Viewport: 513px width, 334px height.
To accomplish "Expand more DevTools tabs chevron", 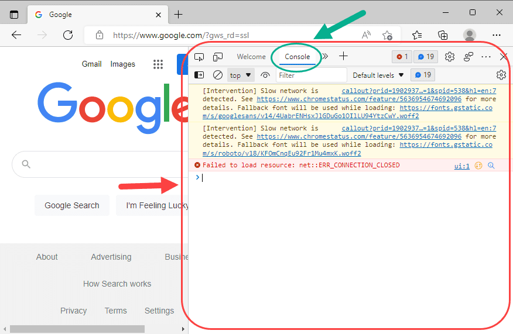I will pyautogui.click(x=325, y=56).
